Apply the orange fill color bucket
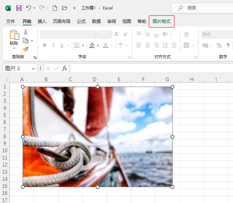This screenshot has height=203, width=233. 92,45
